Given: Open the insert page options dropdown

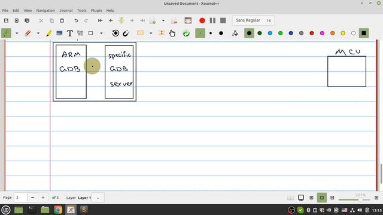Looking at the screenshot, I should (x=163, y=21).
